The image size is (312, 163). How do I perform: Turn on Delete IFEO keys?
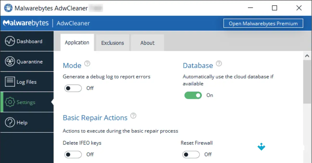(73, 154)
